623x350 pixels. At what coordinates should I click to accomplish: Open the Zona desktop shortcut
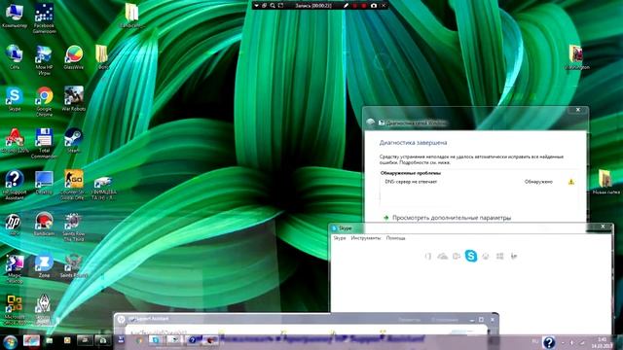[x=44, y=265]
